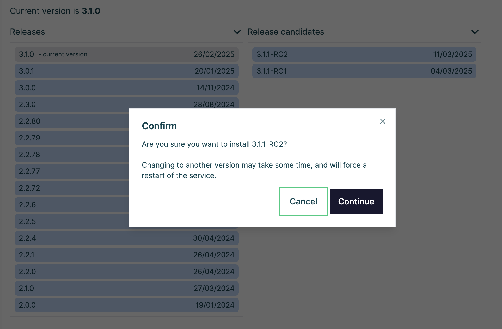This screenshot has width=502, height=329.
Task: Choose release 2.2.1
Action: point(126,255)
